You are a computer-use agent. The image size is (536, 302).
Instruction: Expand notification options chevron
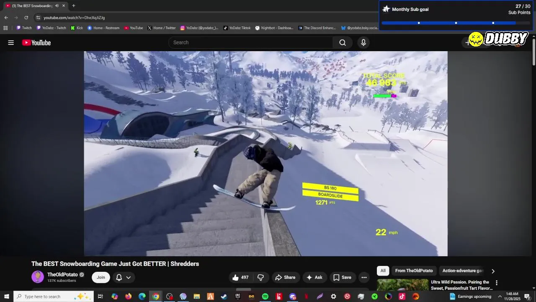(x=129, y=277)
